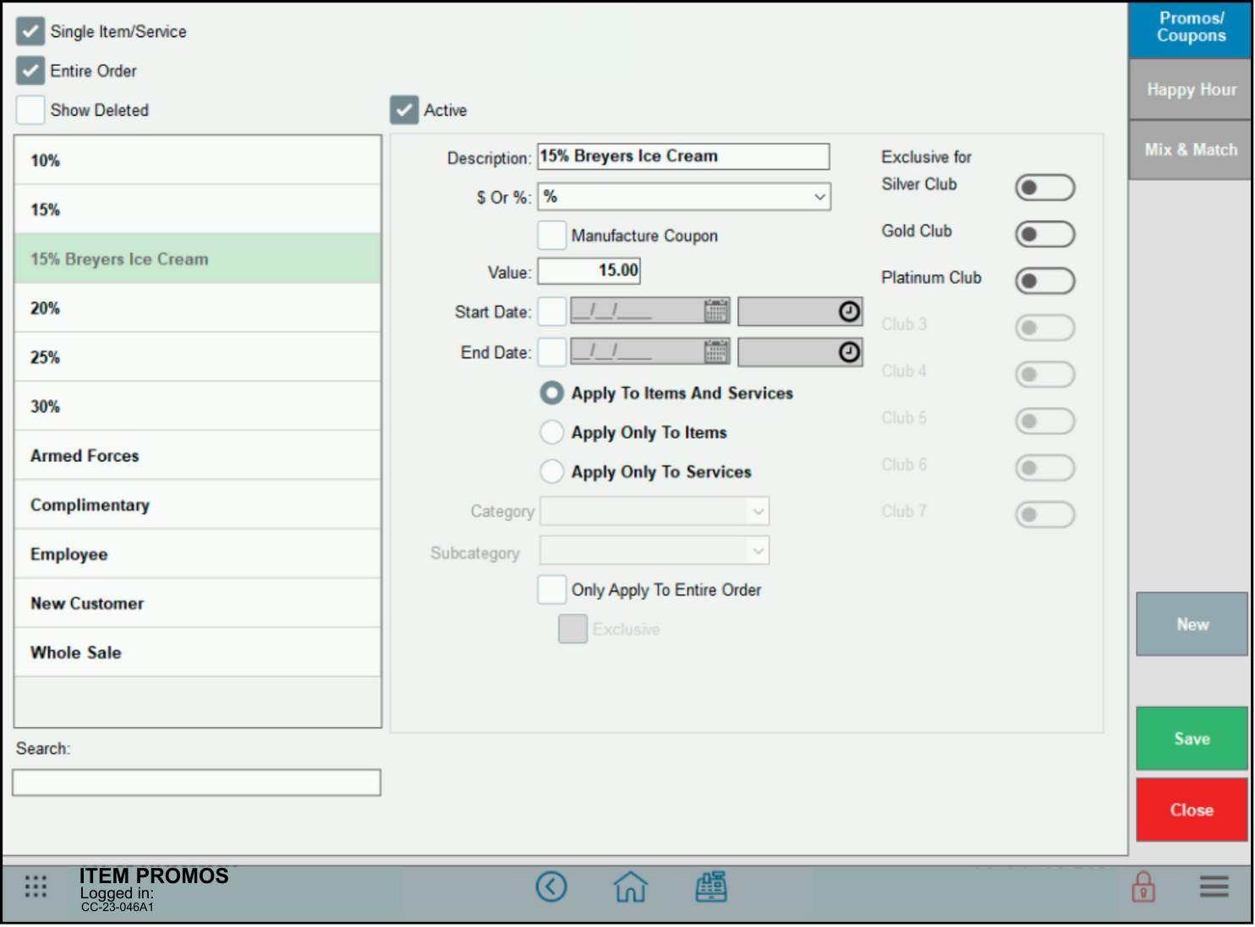The width and height of the screenshot is (1255, 927).
Task: Open the Start Date clock time picker
Action: coord(849,311)
